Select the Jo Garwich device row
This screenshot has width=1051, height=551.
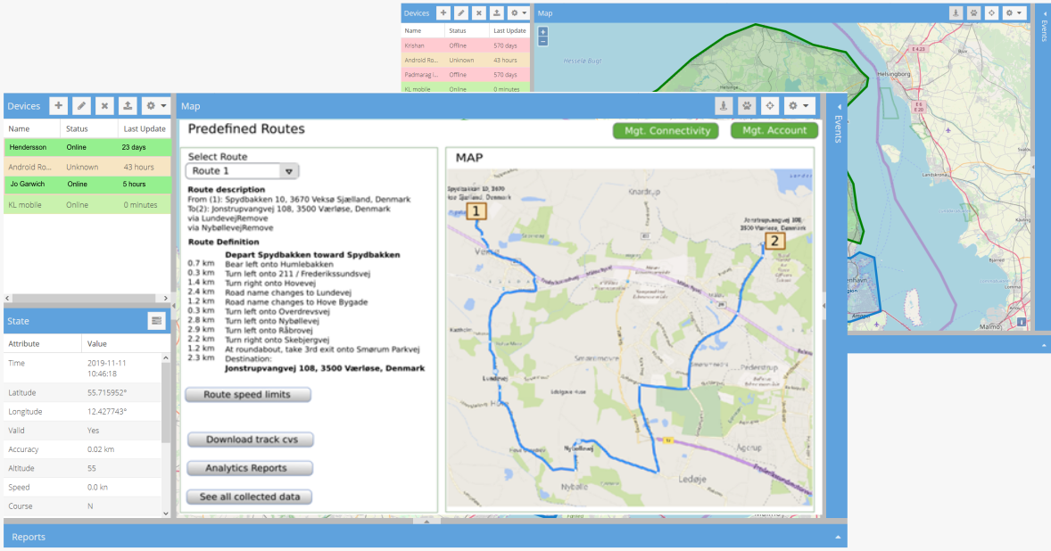tap(86, 185)
